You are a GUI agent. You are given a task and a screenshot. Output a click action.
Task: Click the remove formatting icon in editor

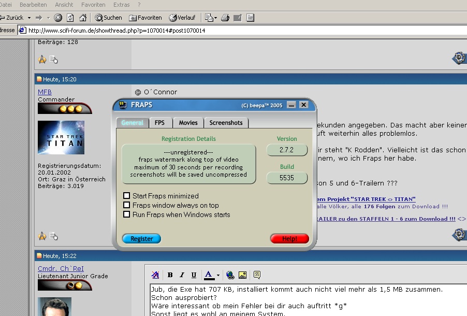click(x=155, y=275)
